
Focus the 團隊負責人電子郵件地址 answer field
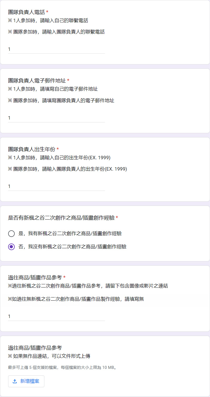(x=56, y=118)
